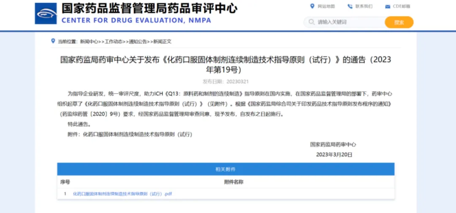The height and width of the screenshot is (213, 456).
Task: Open the CDE邮箱 link
Action: (402, 6)
